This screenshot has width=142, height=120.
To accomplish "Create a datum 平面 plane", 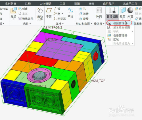I will 49,13.
